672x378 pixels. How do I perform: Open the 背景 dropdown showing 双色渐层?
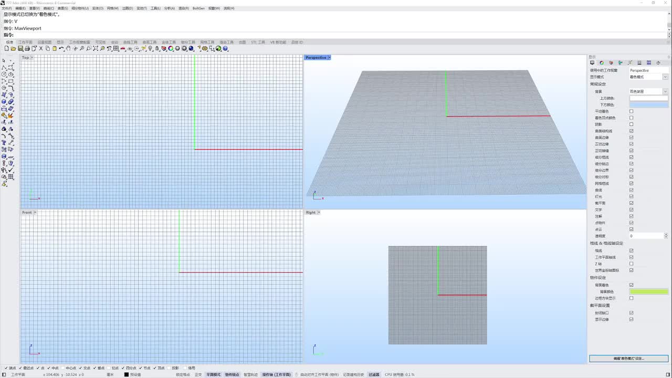pyautogui.click(x=648, y=91)
